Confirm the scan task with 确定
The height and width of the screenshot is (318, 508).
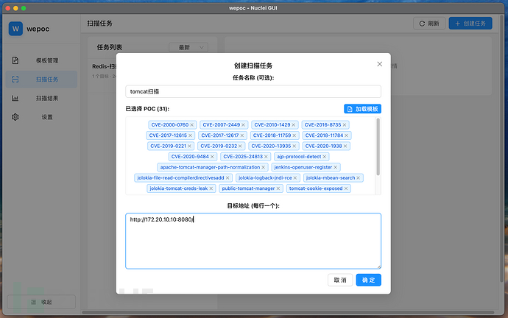[x=368, y=280]
